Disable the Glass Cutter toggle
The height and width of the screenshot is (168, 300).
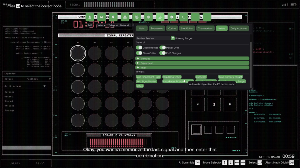tap(139, 53)
